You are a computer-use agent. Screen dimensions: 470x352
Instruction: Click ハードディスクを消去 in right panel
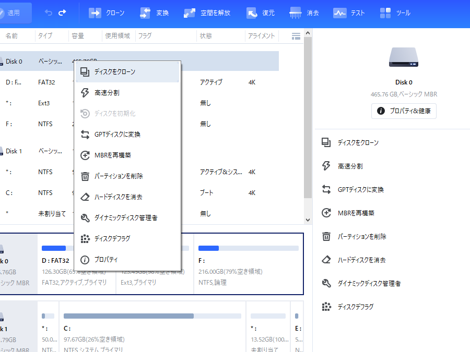361,260
